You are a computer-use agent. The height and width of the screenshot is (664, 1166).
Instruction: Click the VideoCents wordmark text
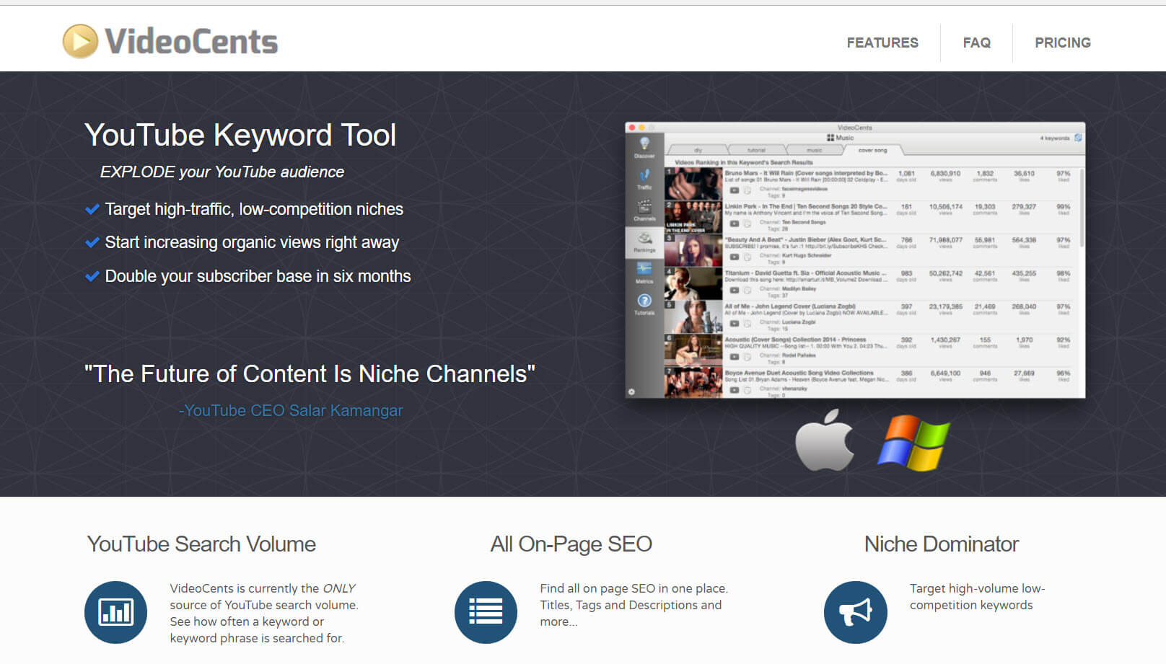[x=191, y=41]
